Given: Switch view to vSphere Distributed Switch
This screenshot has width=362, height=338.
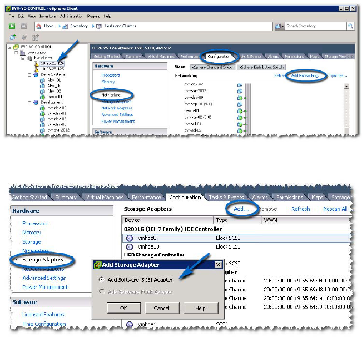Looking at the screenshot, I should coord(261,67).
